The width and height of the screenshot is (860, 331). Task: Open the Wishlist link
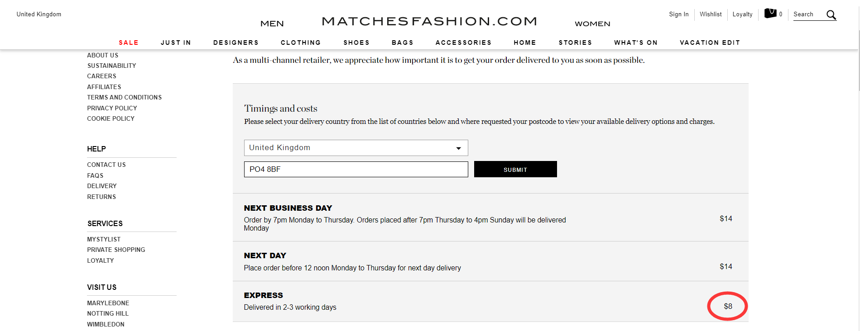coord(711,14)
